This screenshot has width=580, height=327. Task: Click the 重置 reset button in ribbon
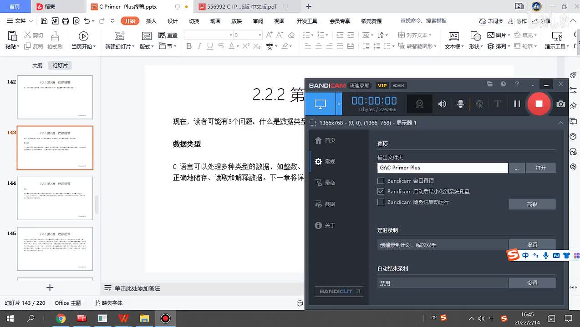tap(168, 35)
